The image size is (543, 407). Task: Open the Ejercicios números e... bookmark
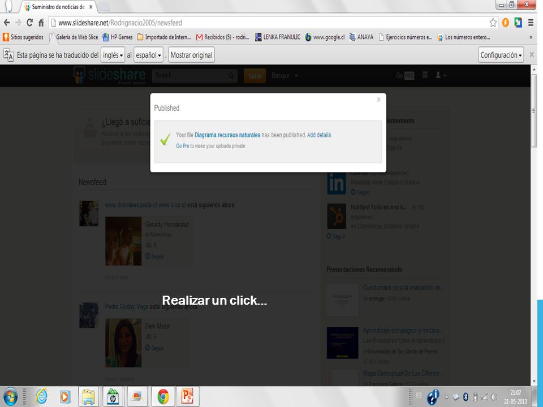[x=405, y=37]
